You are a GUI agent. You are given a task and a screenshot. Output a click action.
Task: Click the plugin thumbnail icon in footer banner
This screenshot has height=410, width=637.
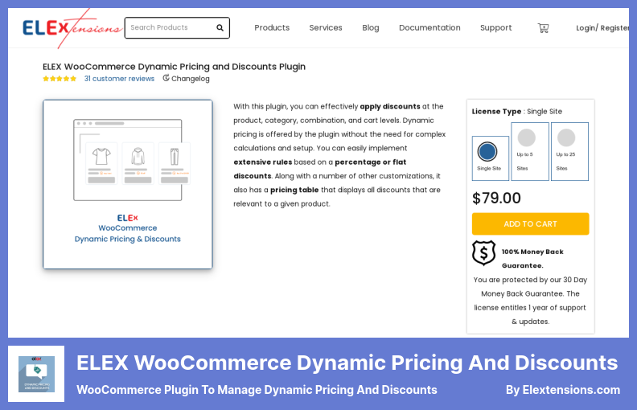(x=36, y=374)
